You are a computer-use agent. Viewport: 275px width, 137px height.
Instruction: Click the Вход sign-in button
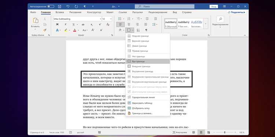pos(214,7)
